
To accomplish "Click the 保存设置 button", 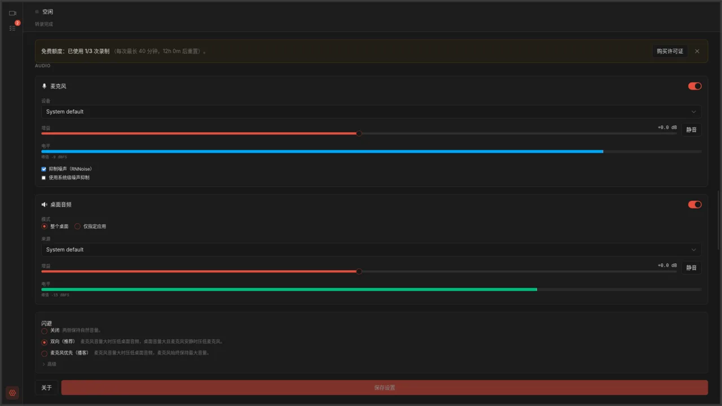I will click(x=385, y=388).
